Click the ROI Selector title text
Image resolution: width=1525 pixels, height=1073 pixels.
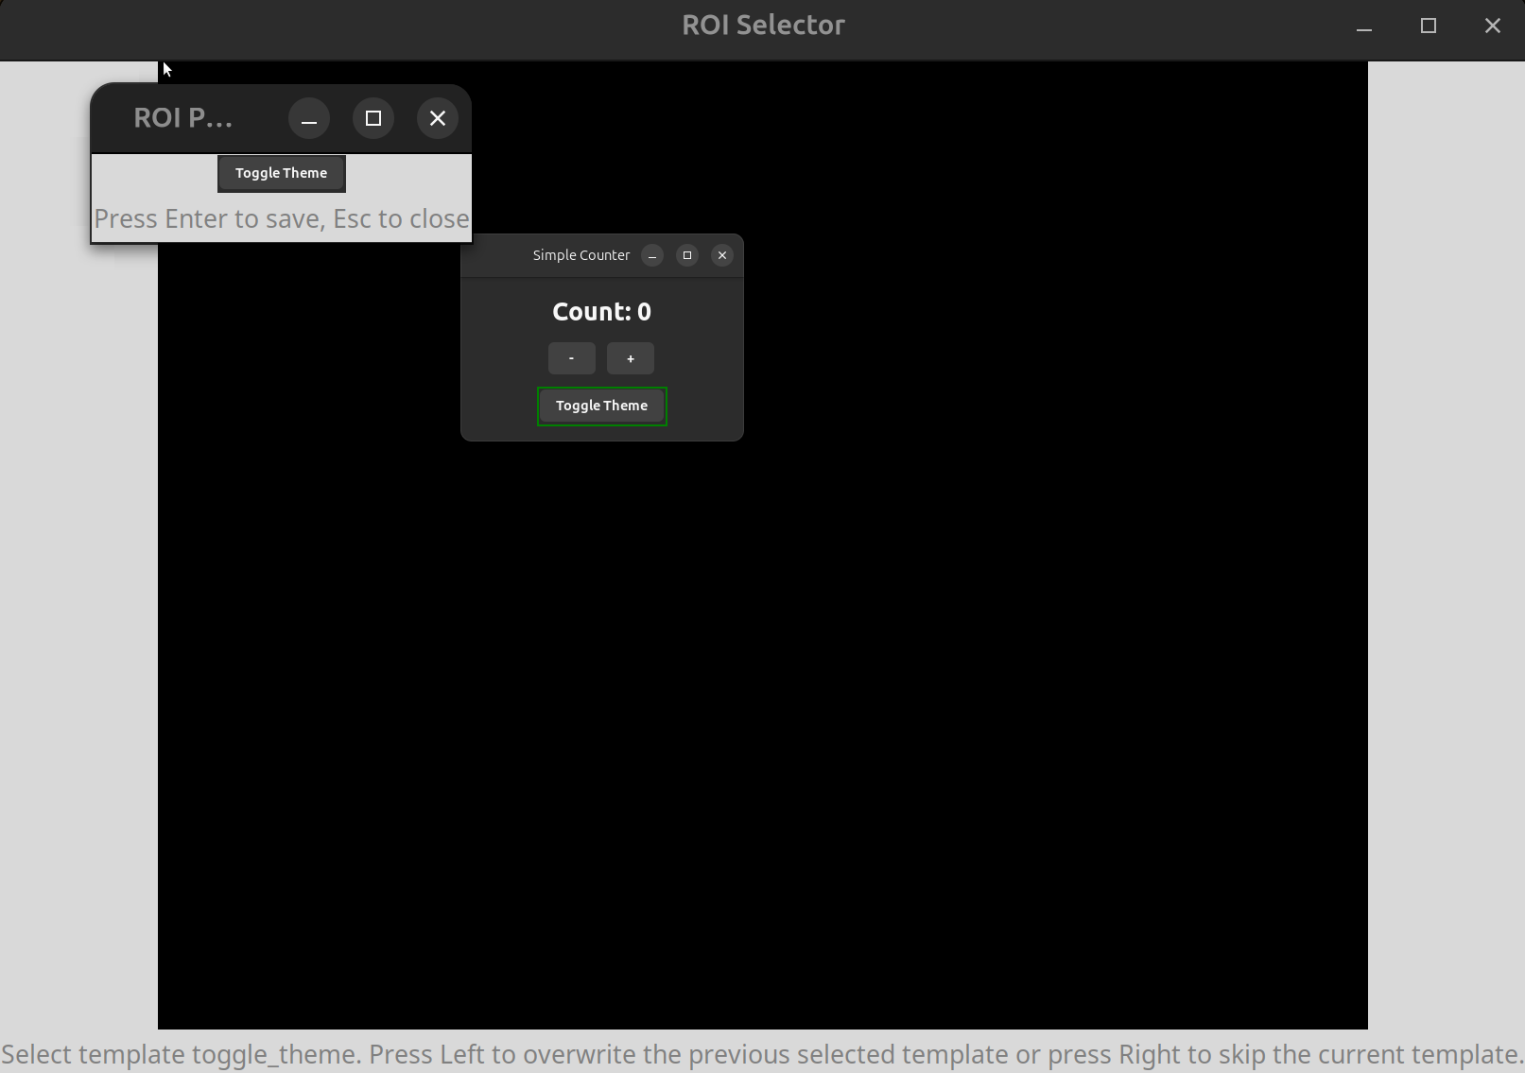point(762,25)
